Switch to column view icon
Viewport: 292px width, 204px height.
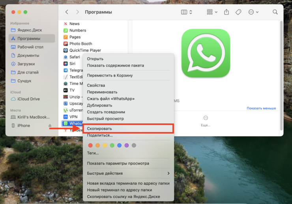[x=184, y=12]
